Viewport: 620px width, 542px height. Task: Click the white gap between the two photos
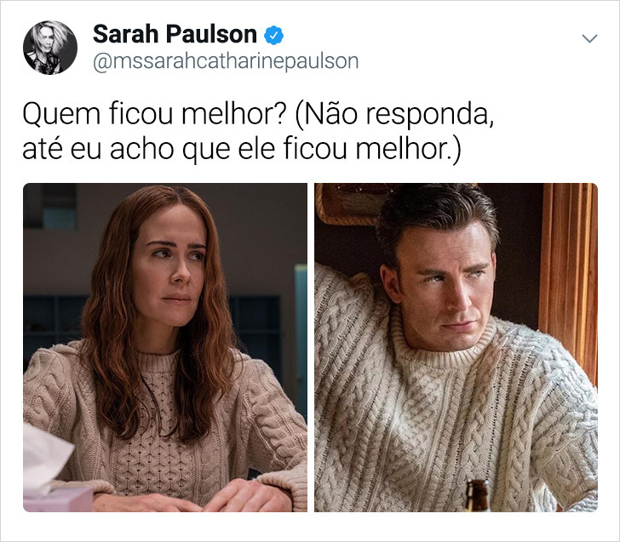[311, 347]
